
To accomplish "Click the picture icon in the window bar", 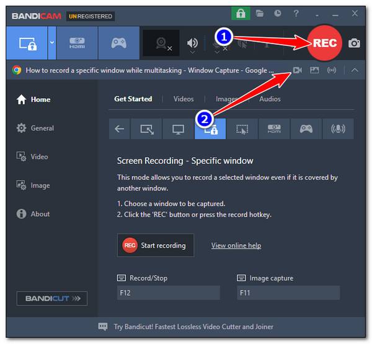I will point(314,70).
